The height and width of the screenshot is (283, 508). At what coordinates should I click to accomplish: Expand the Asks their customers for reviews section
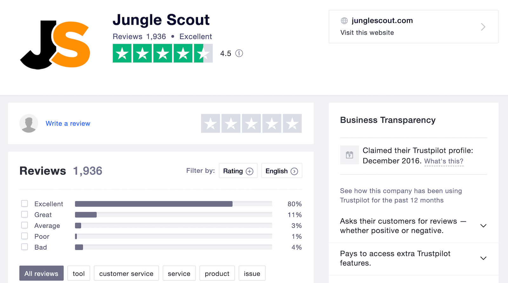(x=413, y=226)
